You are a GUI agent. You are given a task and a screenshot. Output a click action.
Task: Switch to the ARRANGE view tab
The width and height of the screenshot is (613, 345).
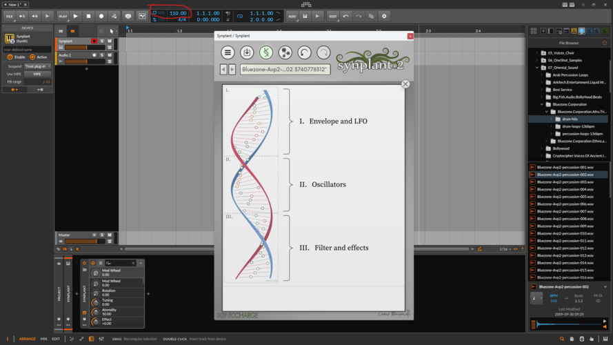[x=28, y=339]
